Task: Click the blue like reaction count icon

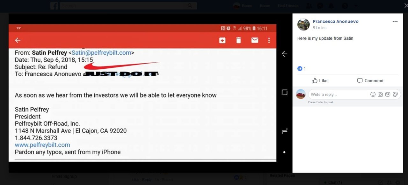Action: (x=300, y=69)
